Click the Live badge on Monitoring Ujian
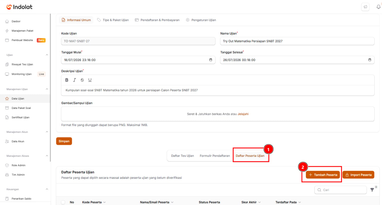The width and height of the screenshot is (382, 205). [42, 74]
